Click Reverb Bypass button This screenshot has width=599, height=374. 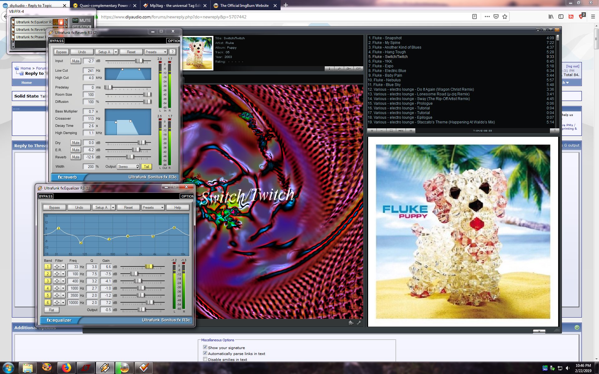[61, 52]
